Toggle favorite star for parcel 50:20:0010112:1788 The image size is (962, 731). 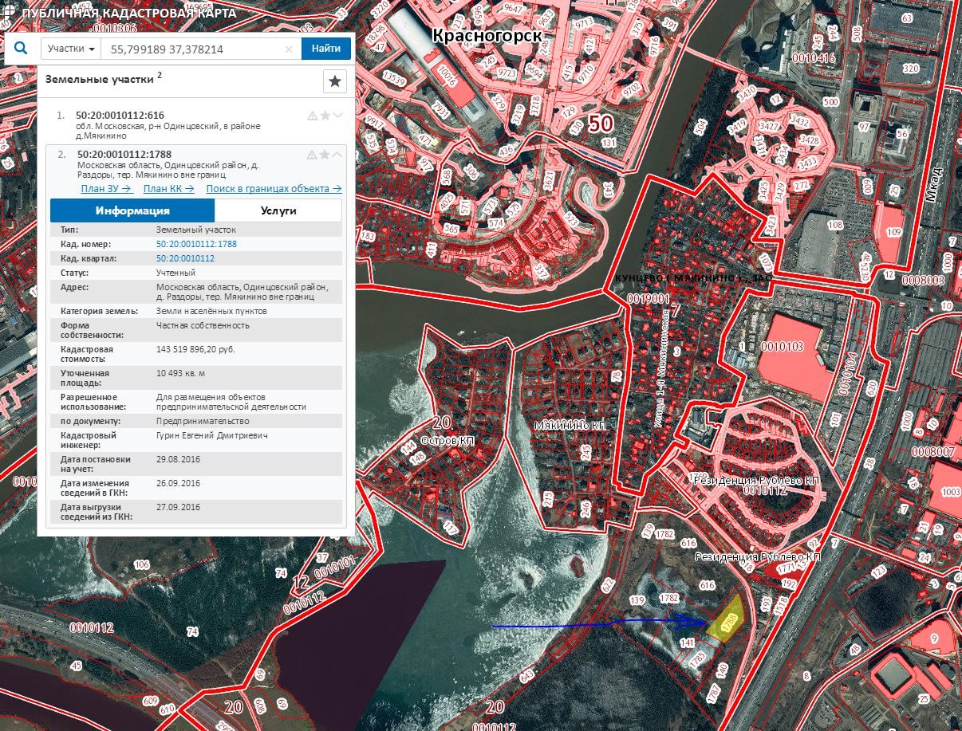coord(325,155)
